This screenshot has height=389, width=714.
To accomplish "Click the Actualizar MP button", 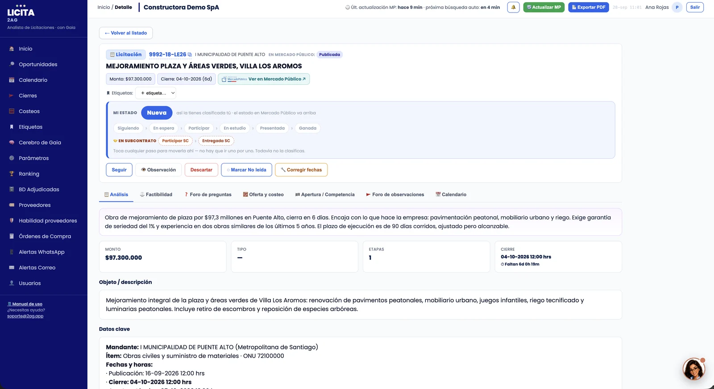I will 544,7.
